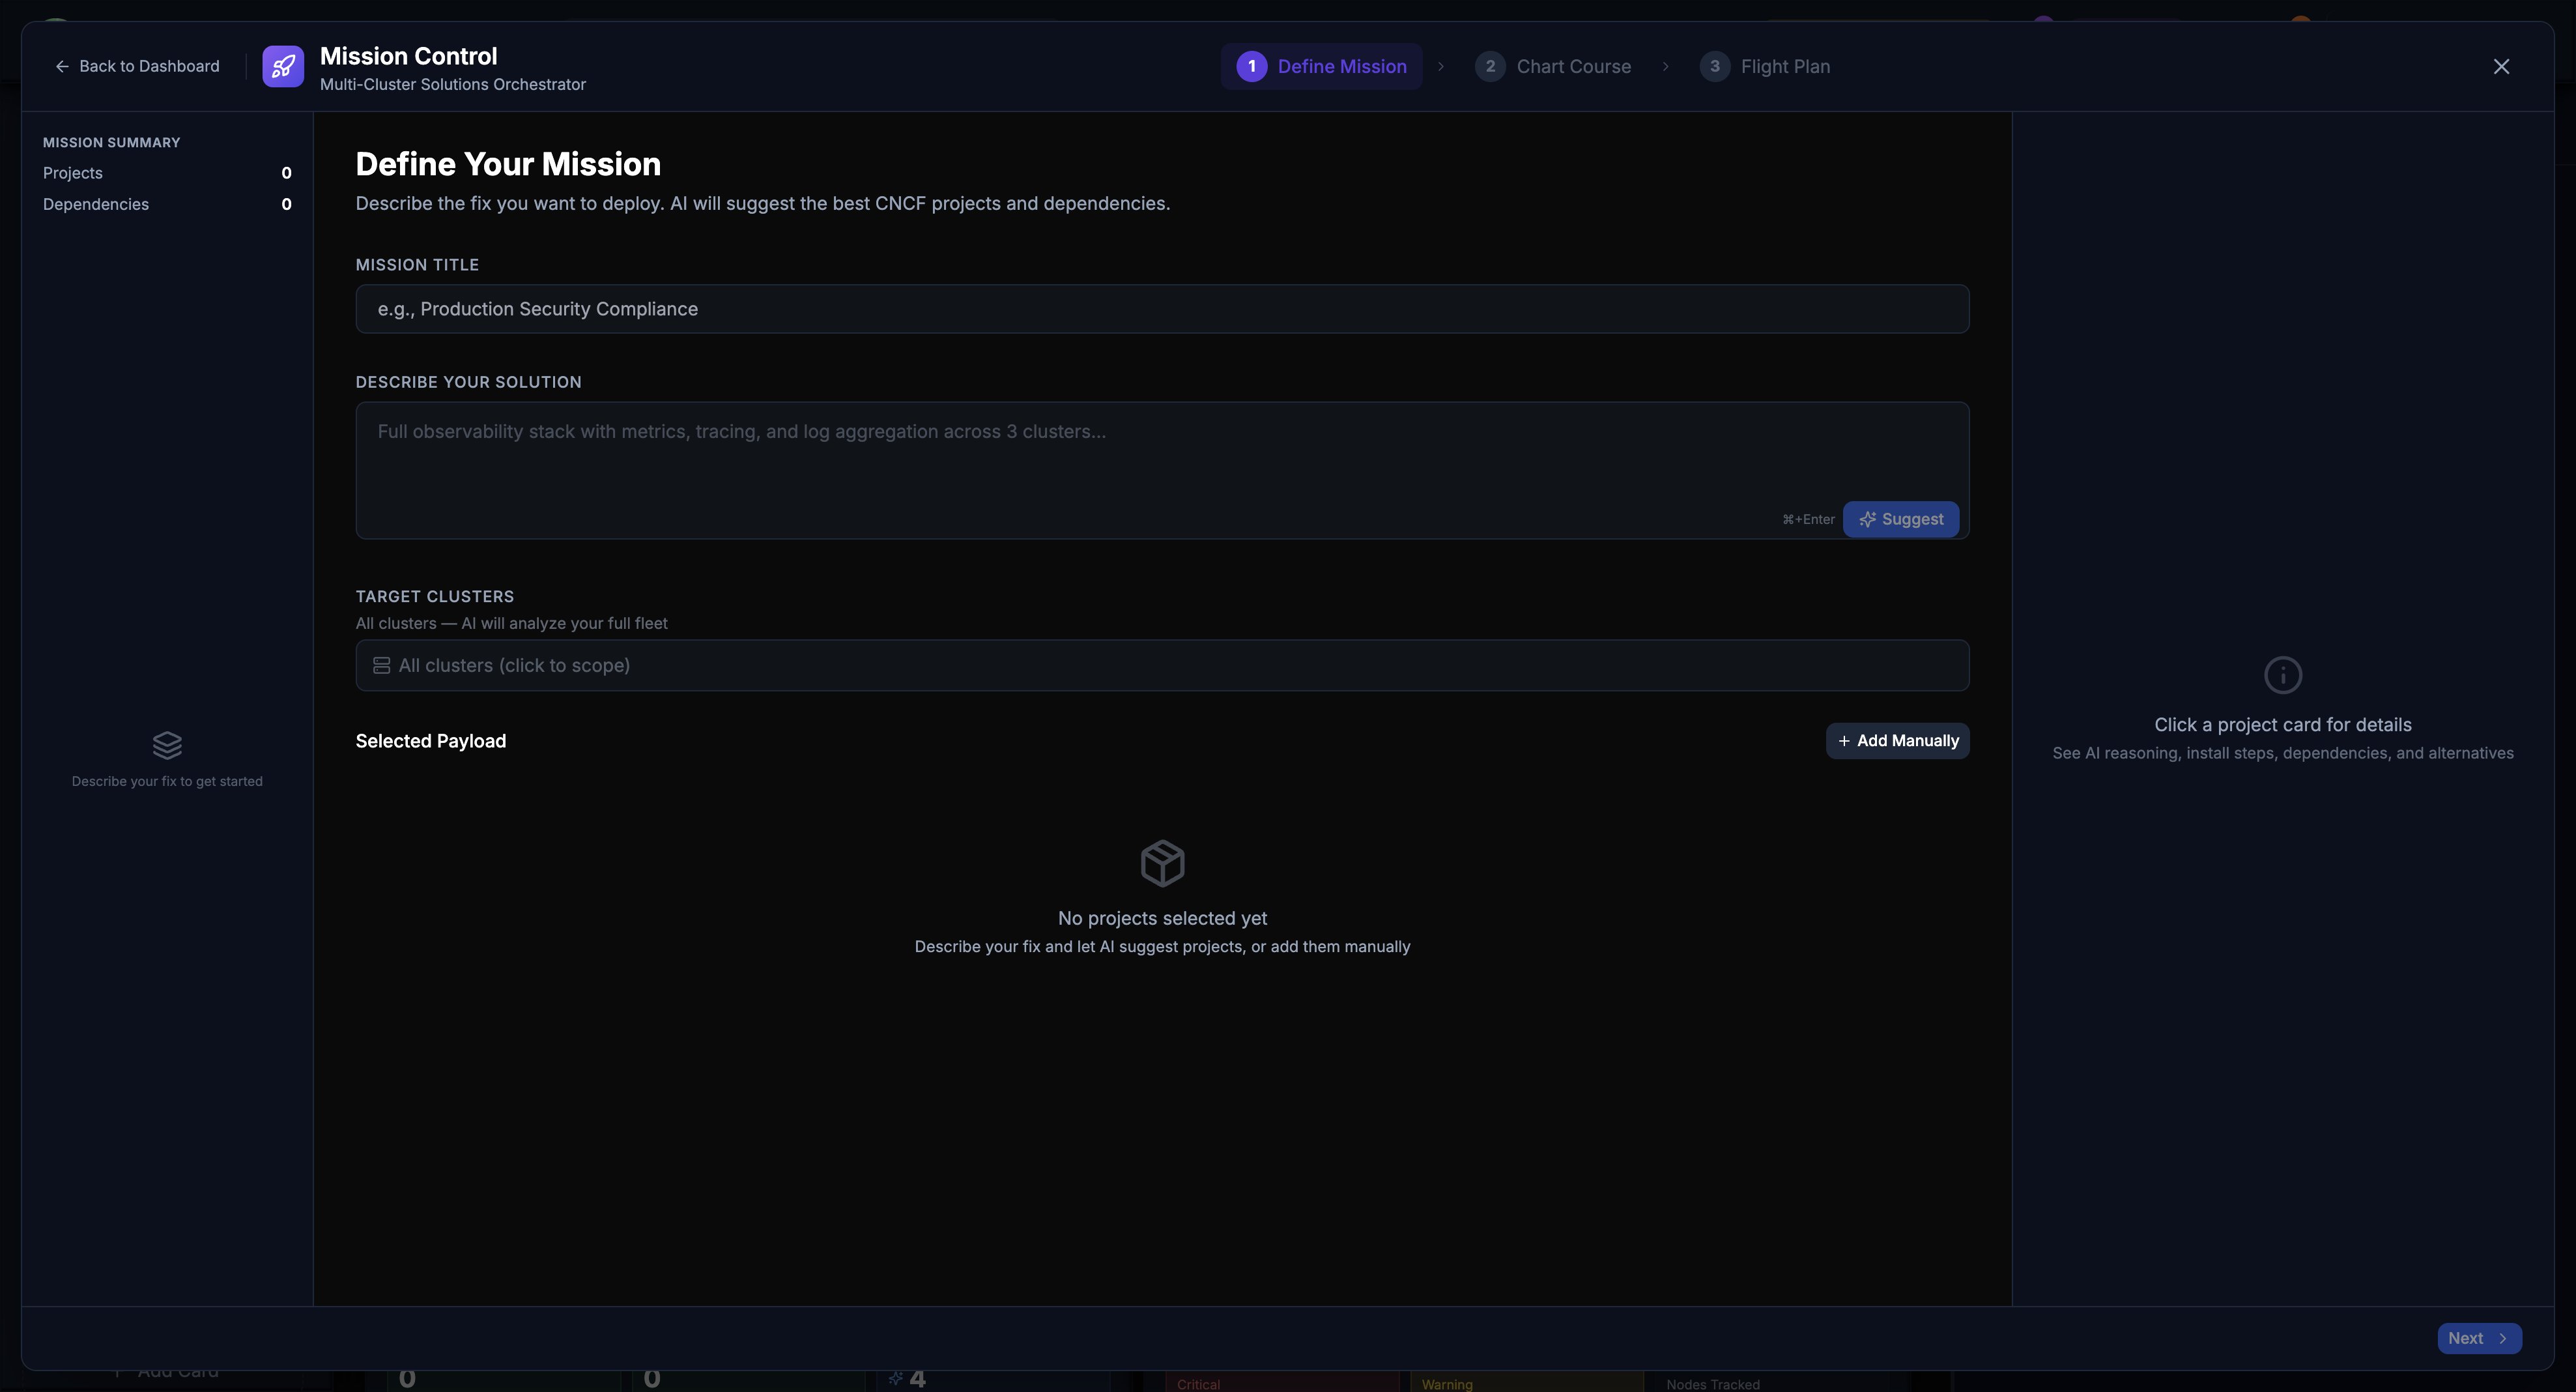Switch to Chart Course step
This screenshot has width=2576, height=1392.
(x=1553, y=66)
